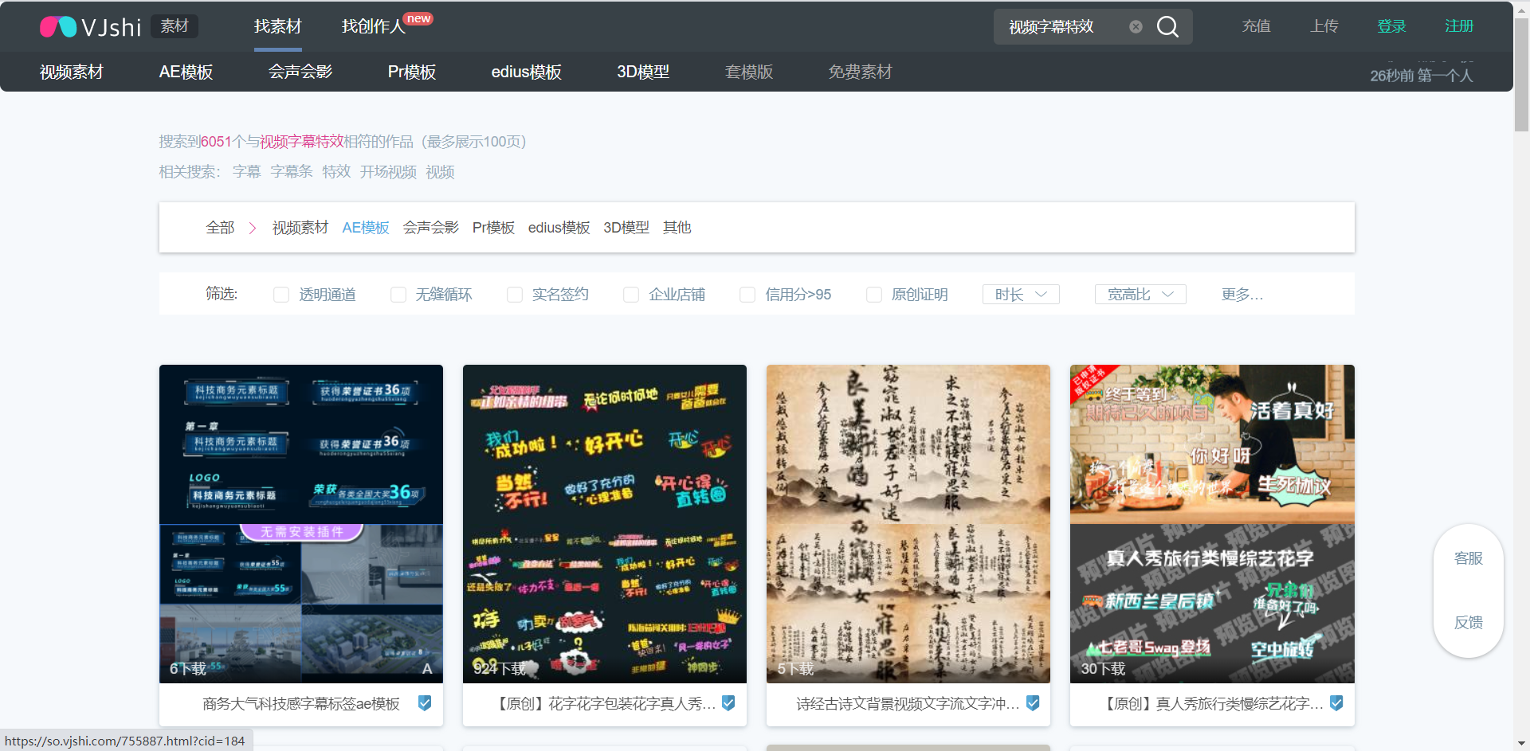The image size is (1530, 751).
Task: Click the 客服 floating button
Action: tap(1468, 558)
